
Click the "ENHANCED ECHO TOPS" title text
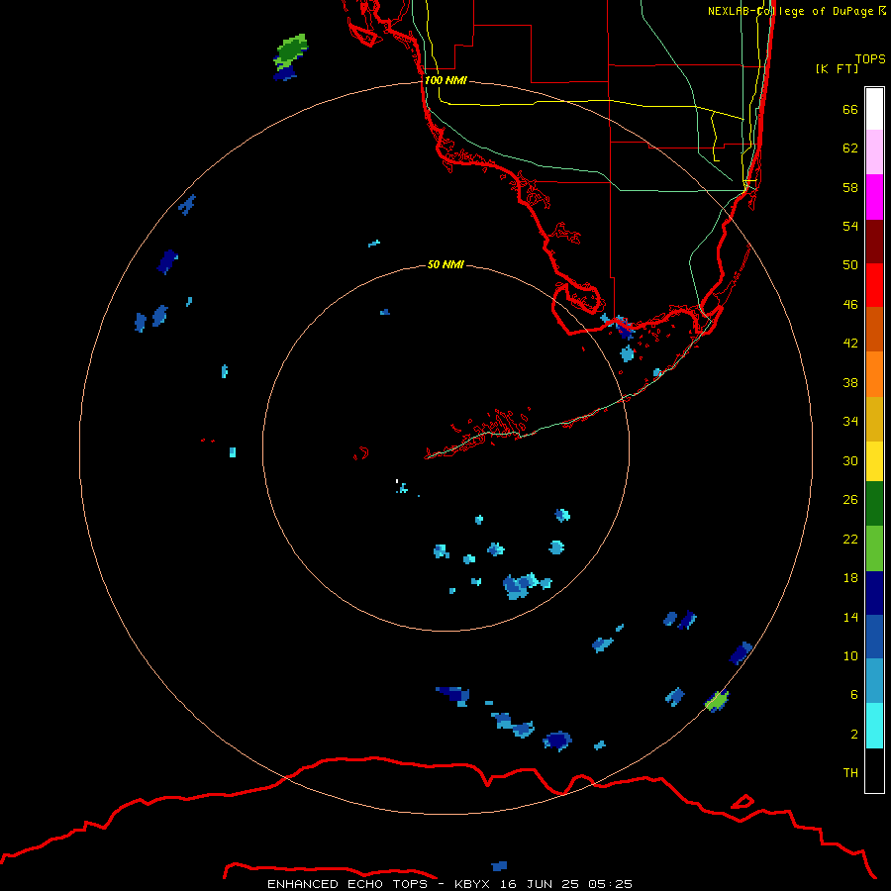(x=347, y=884)
